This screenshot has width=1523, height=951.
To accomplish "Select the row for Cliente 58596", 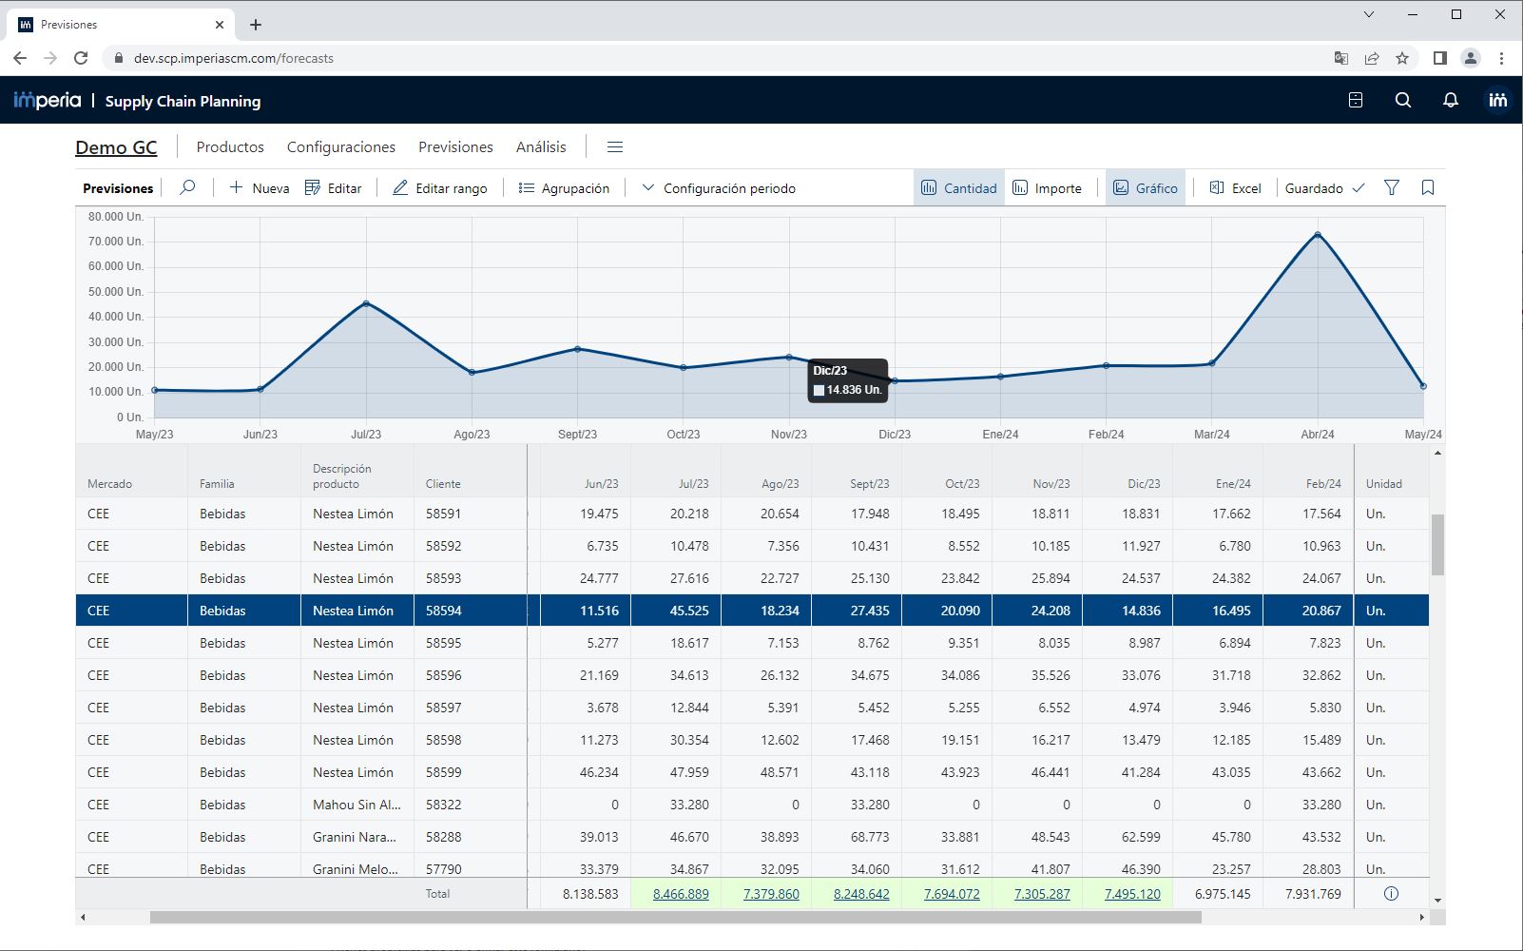I will 752,675.
